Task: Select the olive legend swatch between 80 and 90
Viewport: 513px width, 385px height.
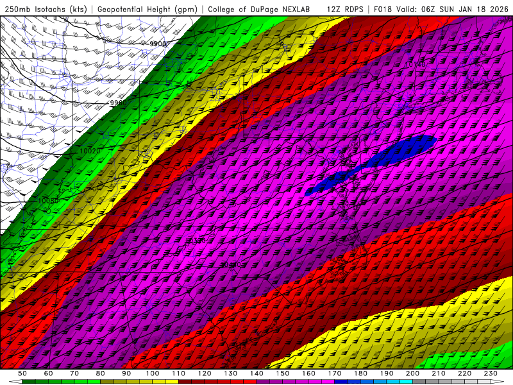Action: (x=107, y=382)
